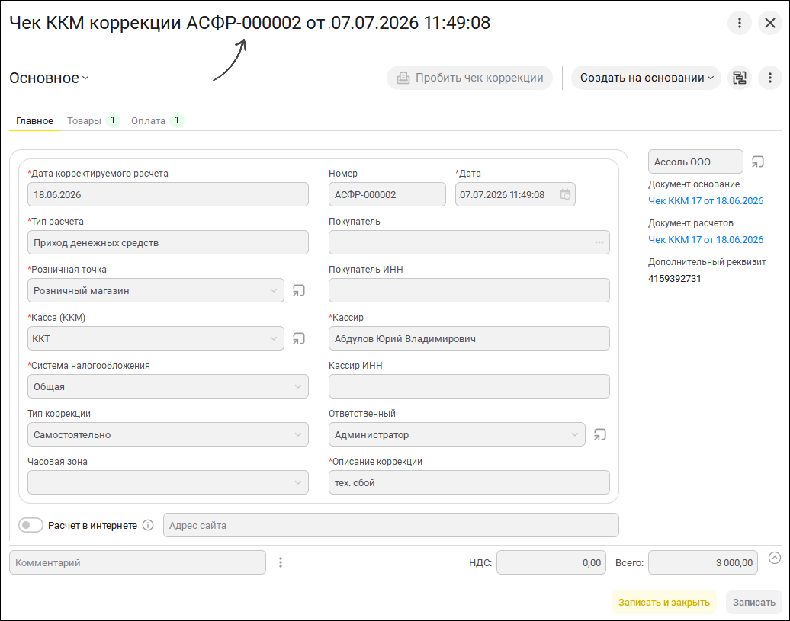Open the three-dots menu next to Комментарий

[280, 562]
